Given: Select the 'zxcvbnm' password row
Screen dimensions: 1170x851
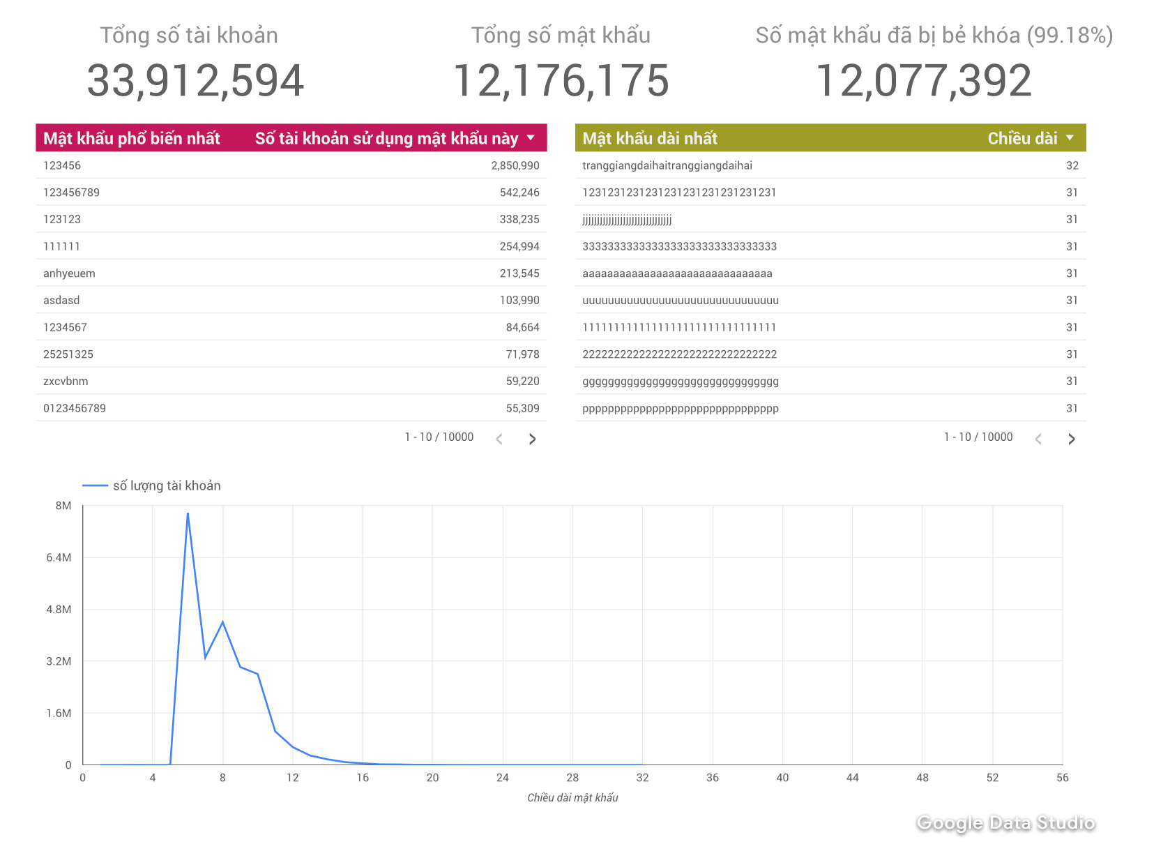Looking at the screenshot, I should coord(291,381).
